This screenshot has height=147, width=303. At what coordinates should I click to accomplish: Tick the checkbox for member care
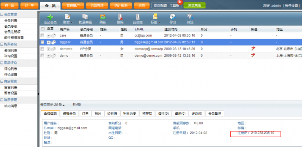[x=42, y=35]
